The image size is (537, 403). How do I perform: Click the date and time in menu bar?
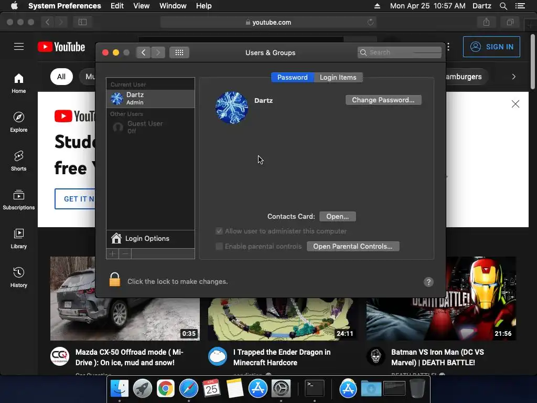click(428, 6)
